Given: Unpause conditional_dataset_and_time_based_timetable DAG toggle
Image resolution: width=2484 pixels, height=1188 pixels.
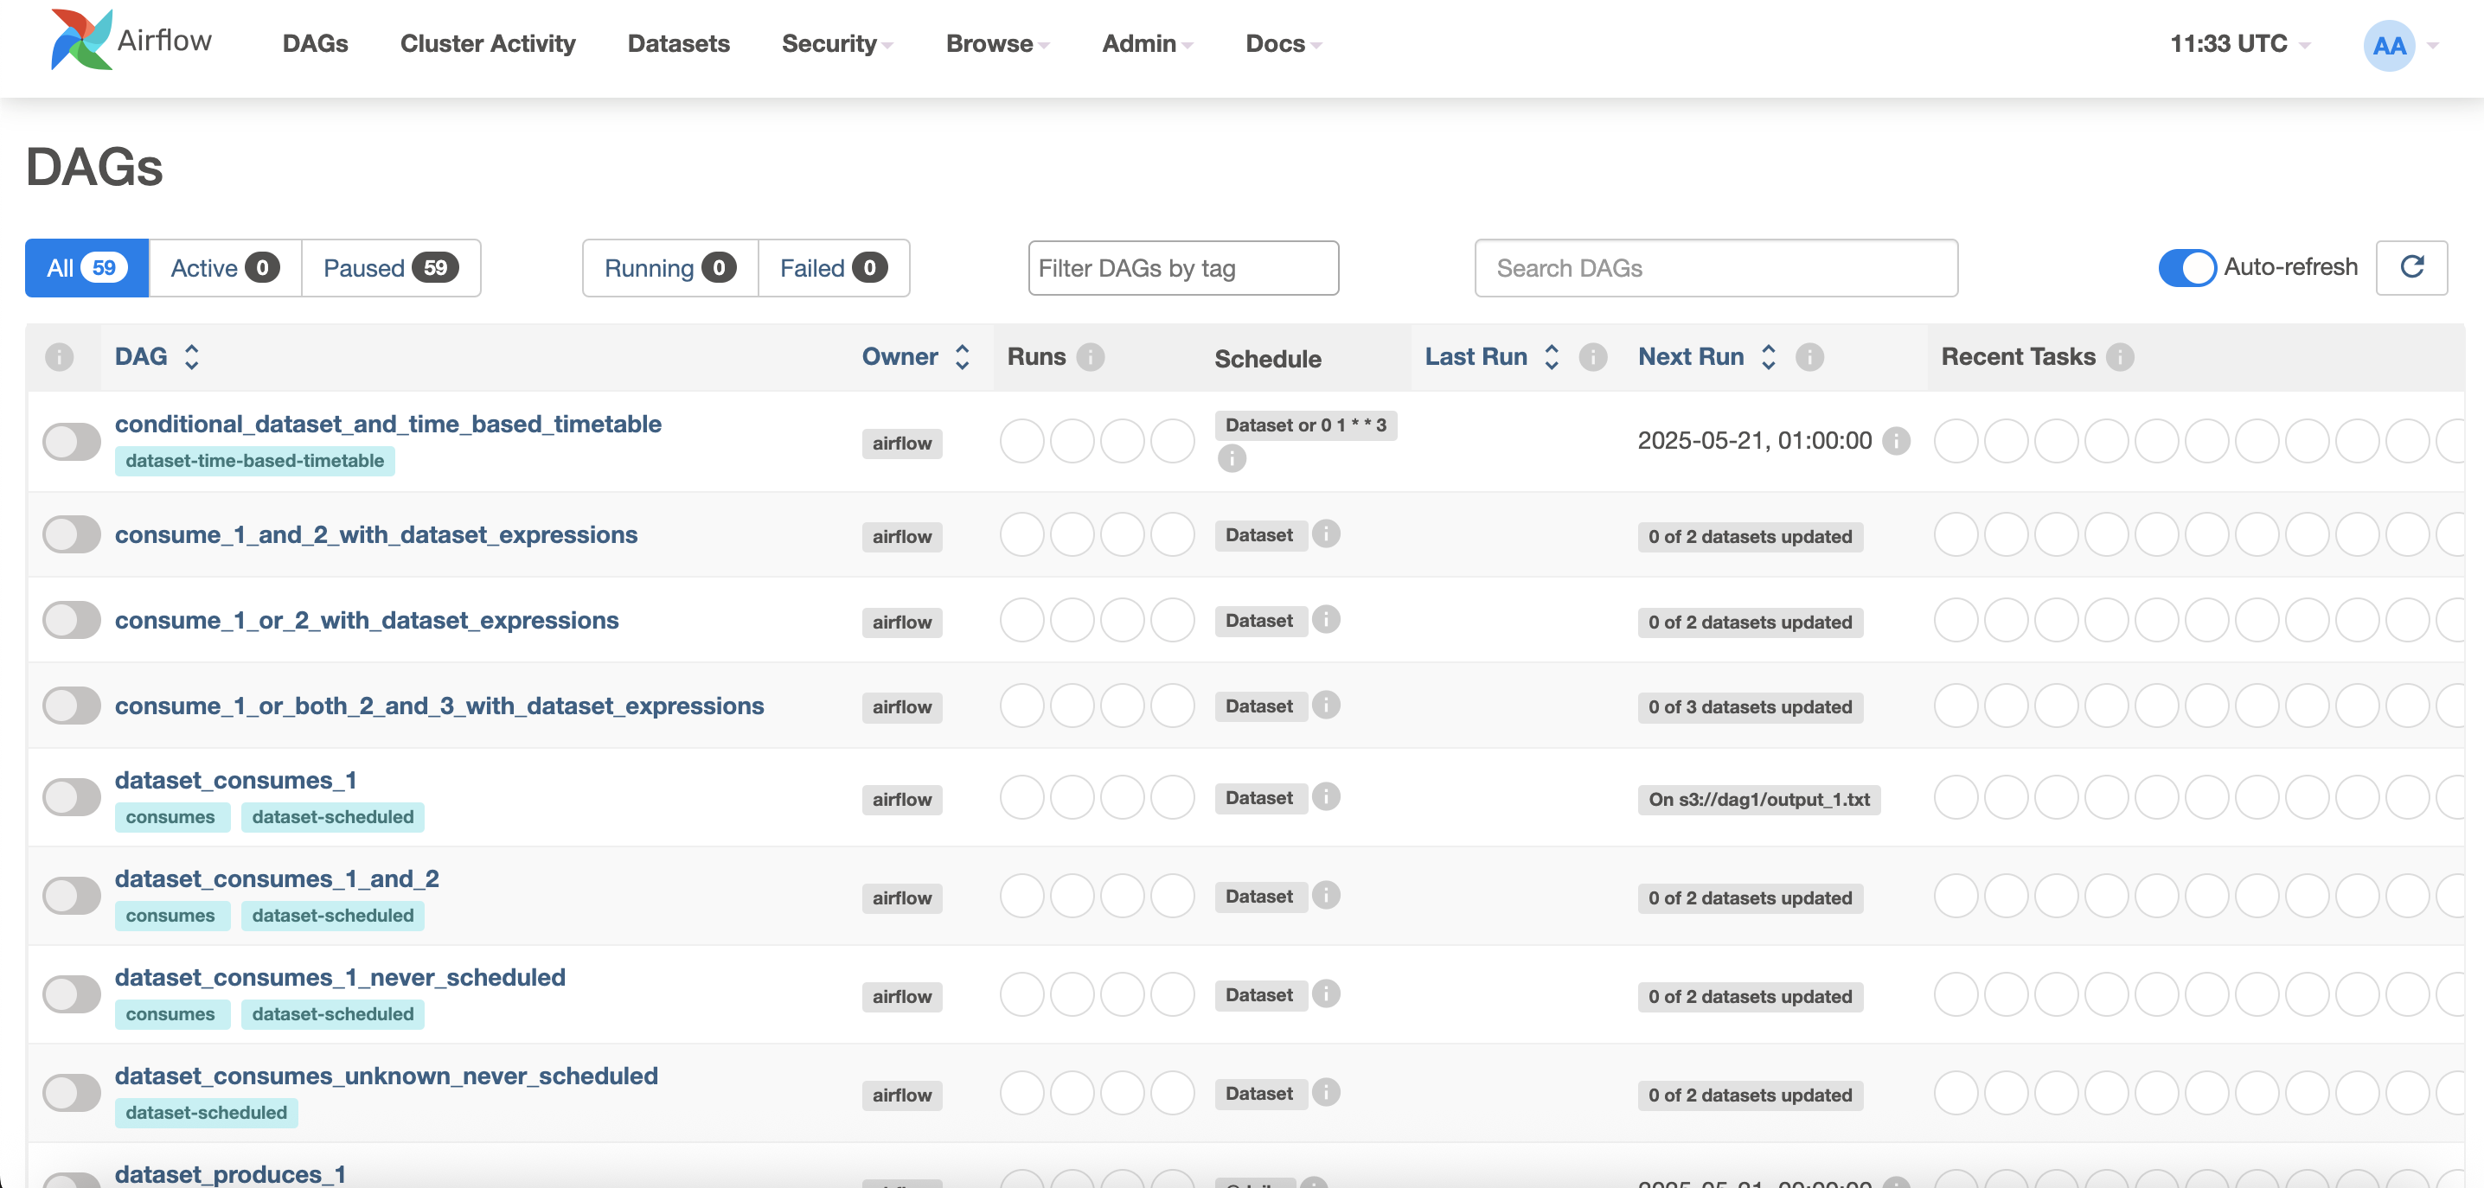Looking at the screenshot, I should [72, 442].
